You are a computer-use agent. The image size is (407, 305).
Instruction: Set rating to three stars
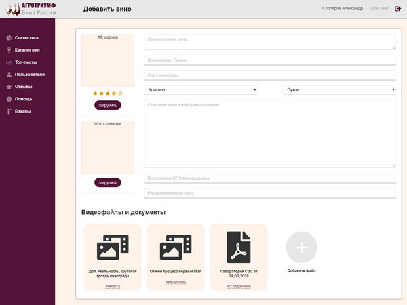click(108, 93)
